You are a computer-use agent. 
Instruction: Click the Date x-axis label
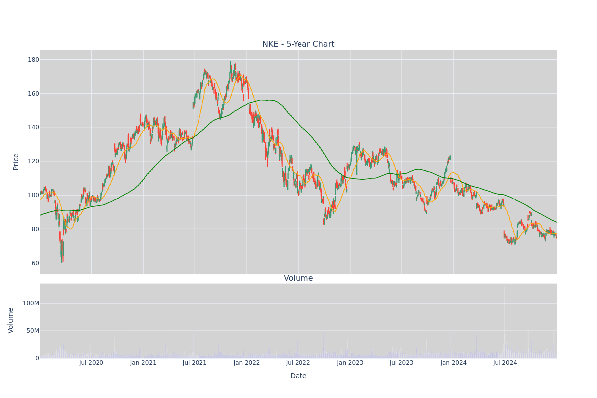coord(298,376)
